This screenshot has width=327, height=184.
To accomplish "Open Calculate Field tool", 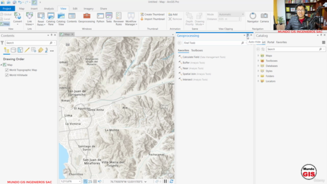I will 202,57.
